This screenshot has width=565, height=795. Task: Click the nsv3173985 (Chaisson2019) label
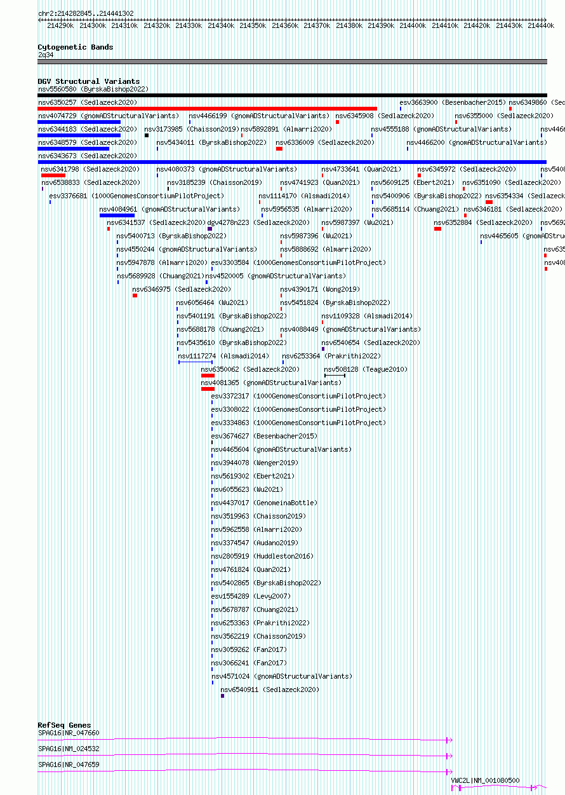point(192,129)
